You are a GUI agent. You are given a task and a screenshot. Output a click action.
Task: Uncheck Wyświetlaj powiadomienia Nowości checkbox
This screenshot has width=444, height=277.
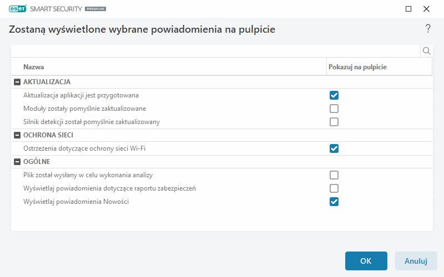pyautogui.click(x=334, y=202)
